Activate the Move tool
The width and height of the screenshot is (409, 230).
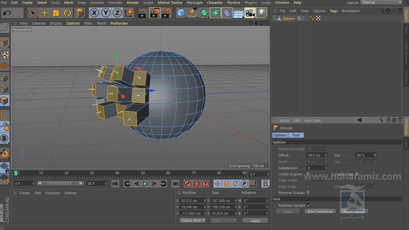pyautogui.click(x=44, y=13)
